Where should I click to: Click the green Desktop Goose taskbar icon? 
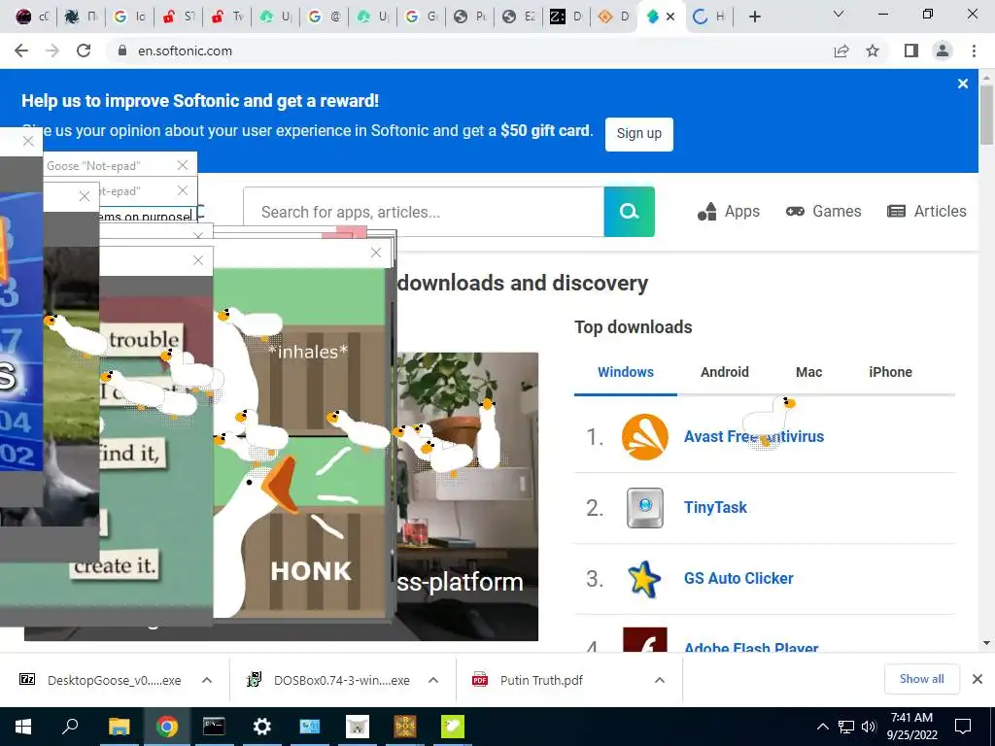pos(453,727)
